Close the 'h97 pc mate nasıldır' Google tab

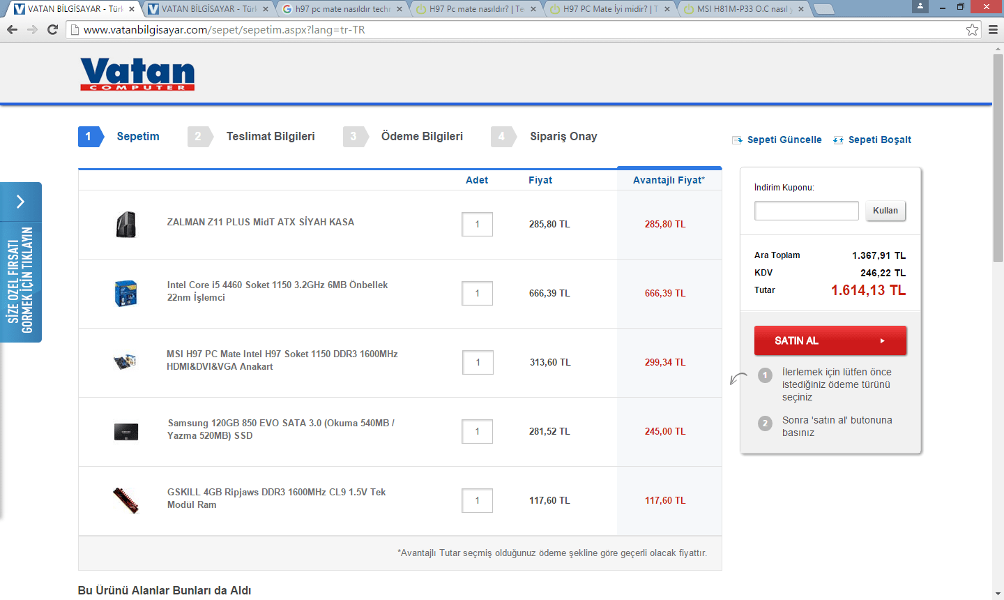pyautogui.click(x=400, y=9)
